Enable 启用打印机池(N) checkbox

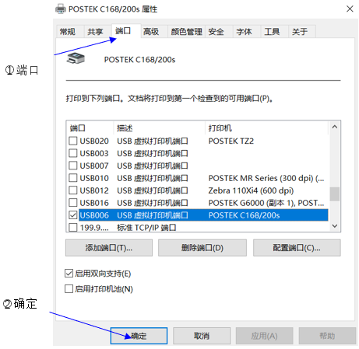(69, 288)
